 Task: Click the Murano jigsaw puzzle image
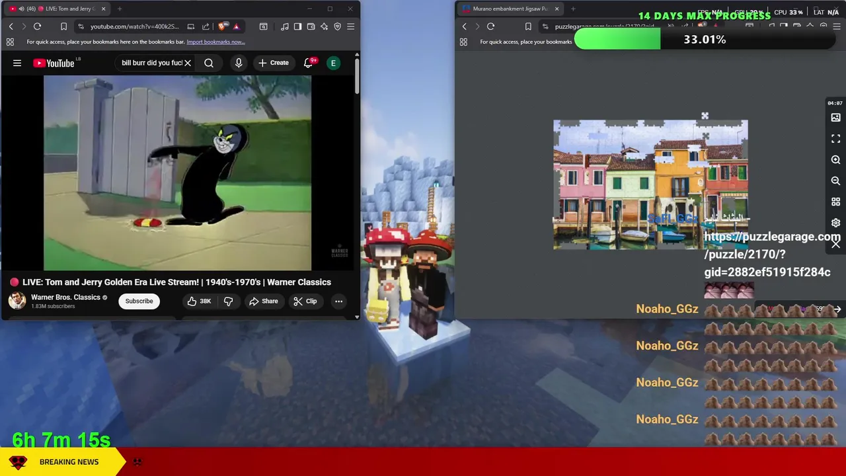click(x=650, y=184)
